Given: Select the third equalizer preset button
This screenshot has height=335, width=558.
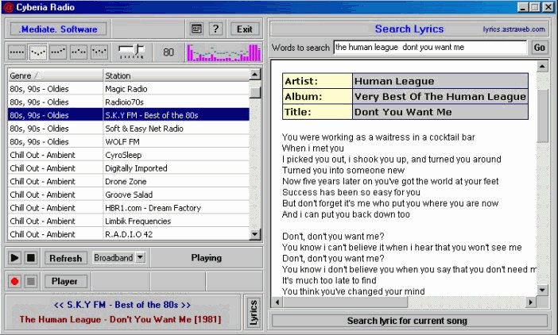Looking at the screenshot, I should 58,52.
